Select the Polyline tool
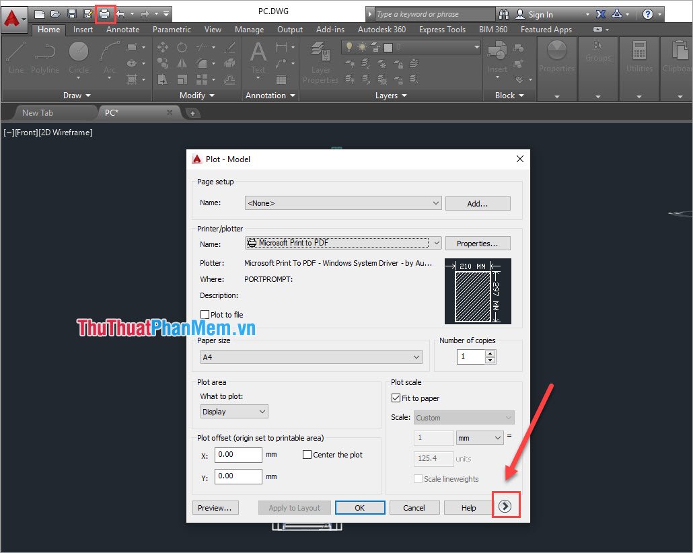Viewport: 693px width, 553px height. click(45, 58)
